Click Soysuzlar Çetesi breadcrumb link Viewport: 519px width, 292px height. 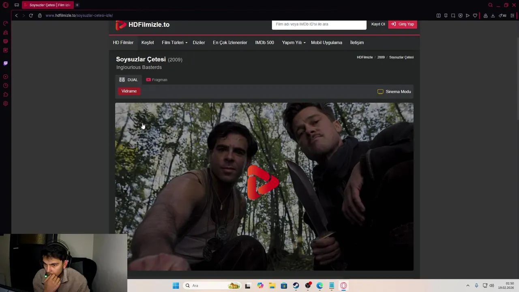point(401,57)
